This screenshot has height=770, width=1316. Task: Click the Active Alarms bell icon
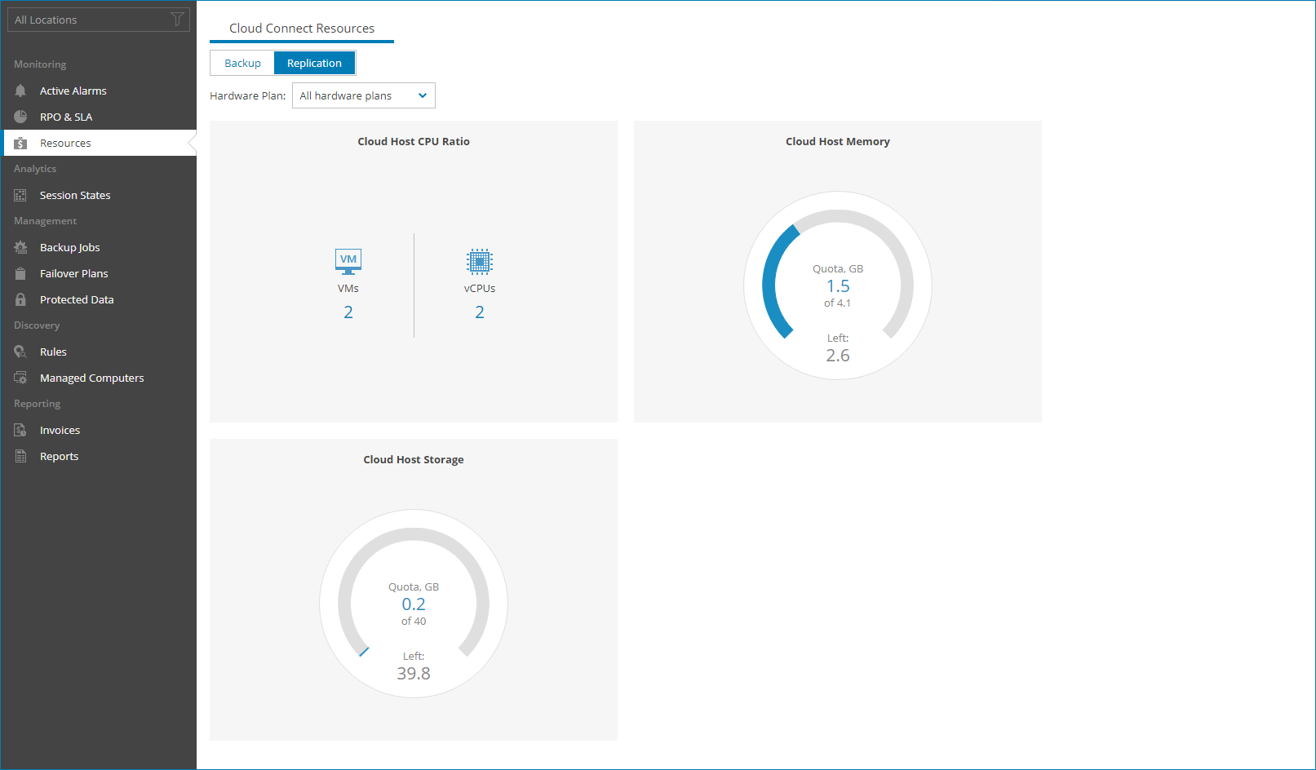[x=20, y=90]
